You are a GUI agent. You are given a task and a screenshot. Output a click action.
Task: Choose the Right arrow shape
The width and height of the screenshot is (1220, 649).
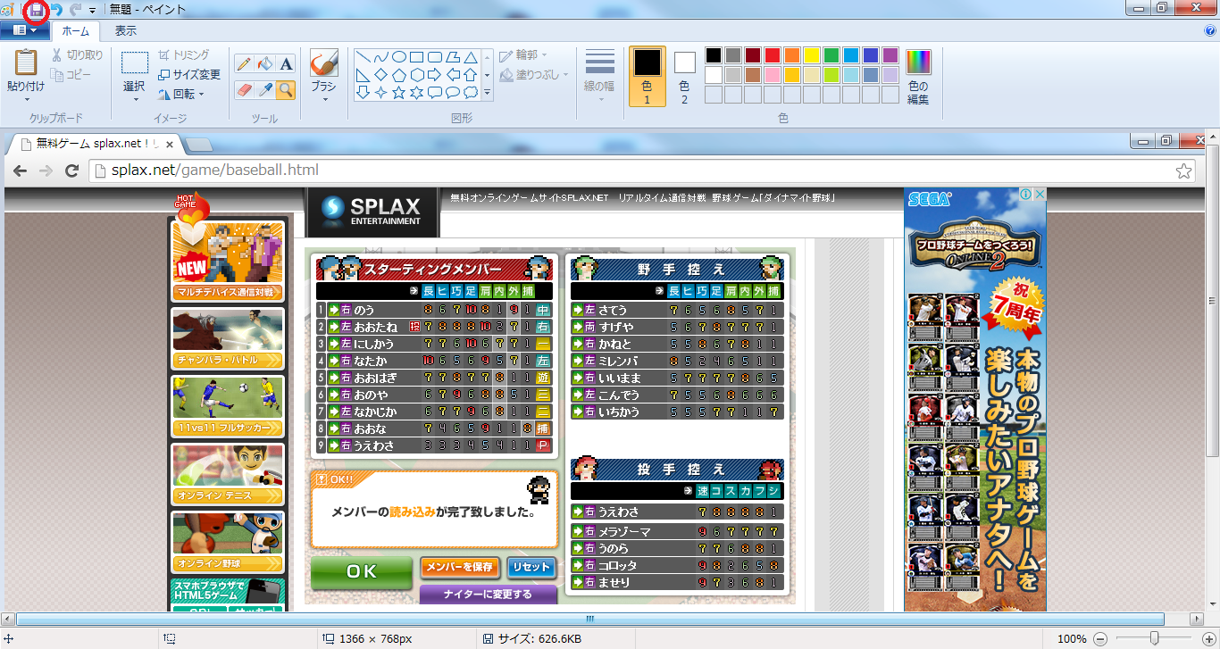435,74
